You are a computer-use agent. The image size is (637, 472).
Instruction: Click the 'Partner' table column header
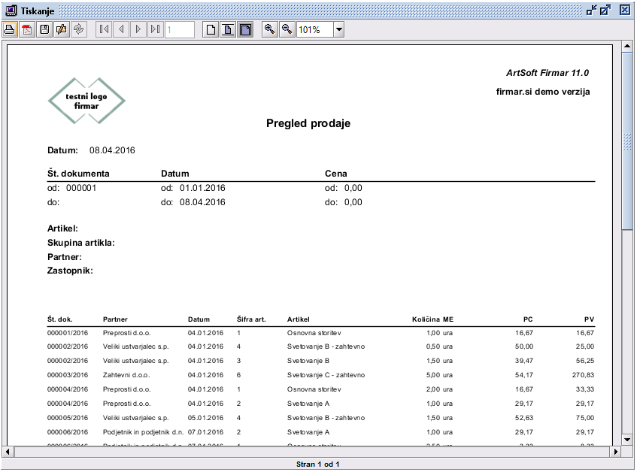[x=115, y=319]
